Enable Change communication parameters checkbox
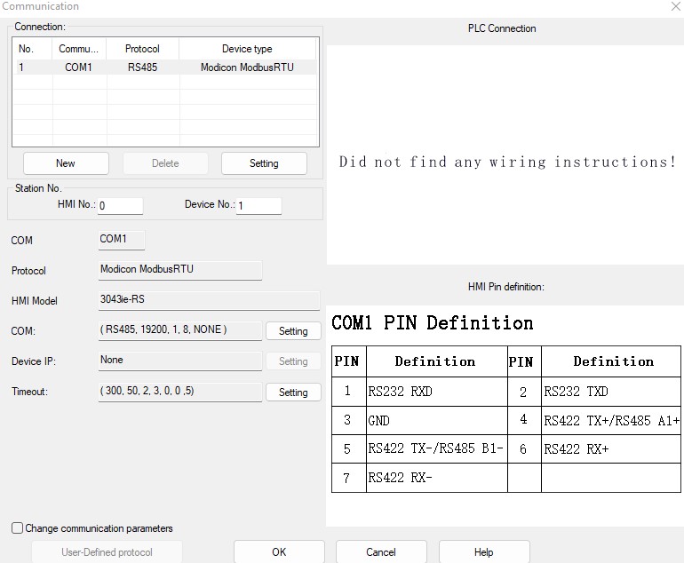Screen dimensions: 684x563 [18, 528]
